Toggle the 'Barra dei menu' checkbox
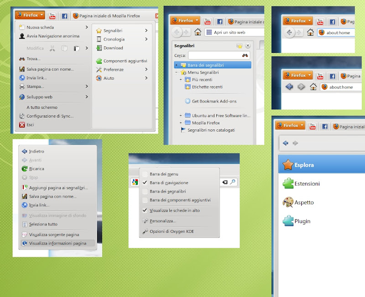Viewport: 365px width, 297px height. [x=145, y=174]
